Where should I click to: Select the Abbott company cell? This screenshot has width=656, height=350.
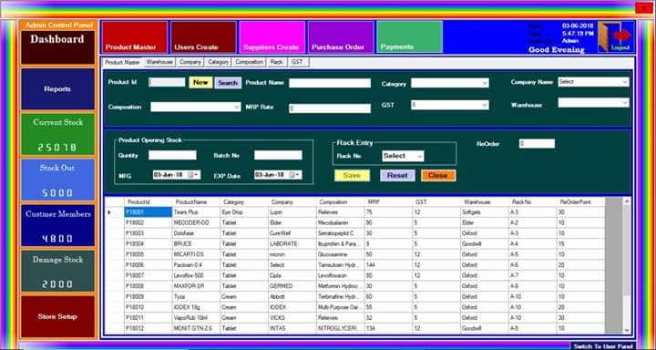292,296
